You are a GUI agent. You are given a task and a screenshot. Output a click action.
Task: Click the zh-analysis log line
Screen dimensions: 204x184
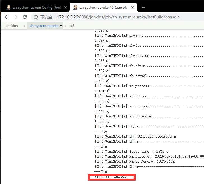click(x=149, y=106)
